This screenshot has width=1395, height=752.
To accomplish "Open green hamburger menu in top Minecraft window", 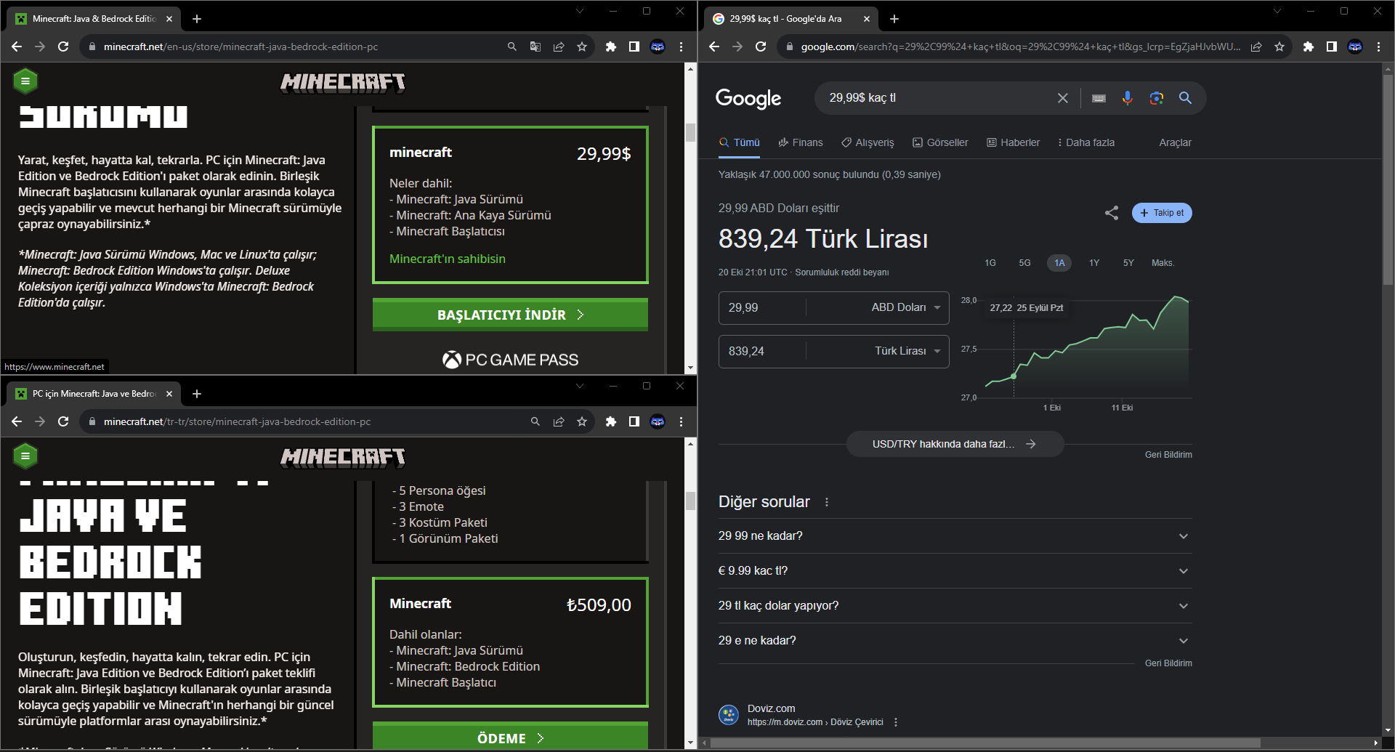I will (25, 81).
